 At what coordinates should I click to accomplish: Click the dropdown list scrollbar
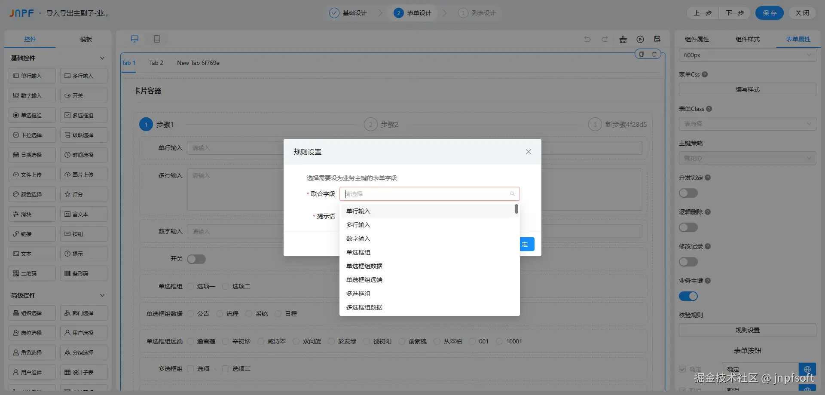pos(516,209)
